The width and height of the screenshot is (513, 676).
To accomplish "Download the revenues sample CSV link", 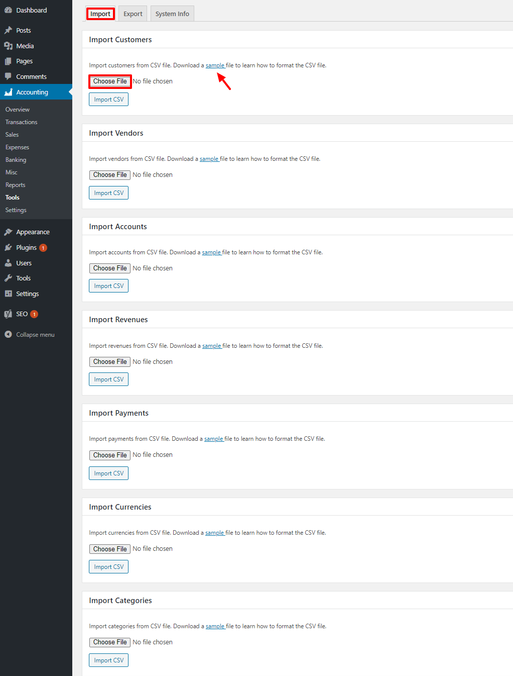I will [x=212, y=346].
